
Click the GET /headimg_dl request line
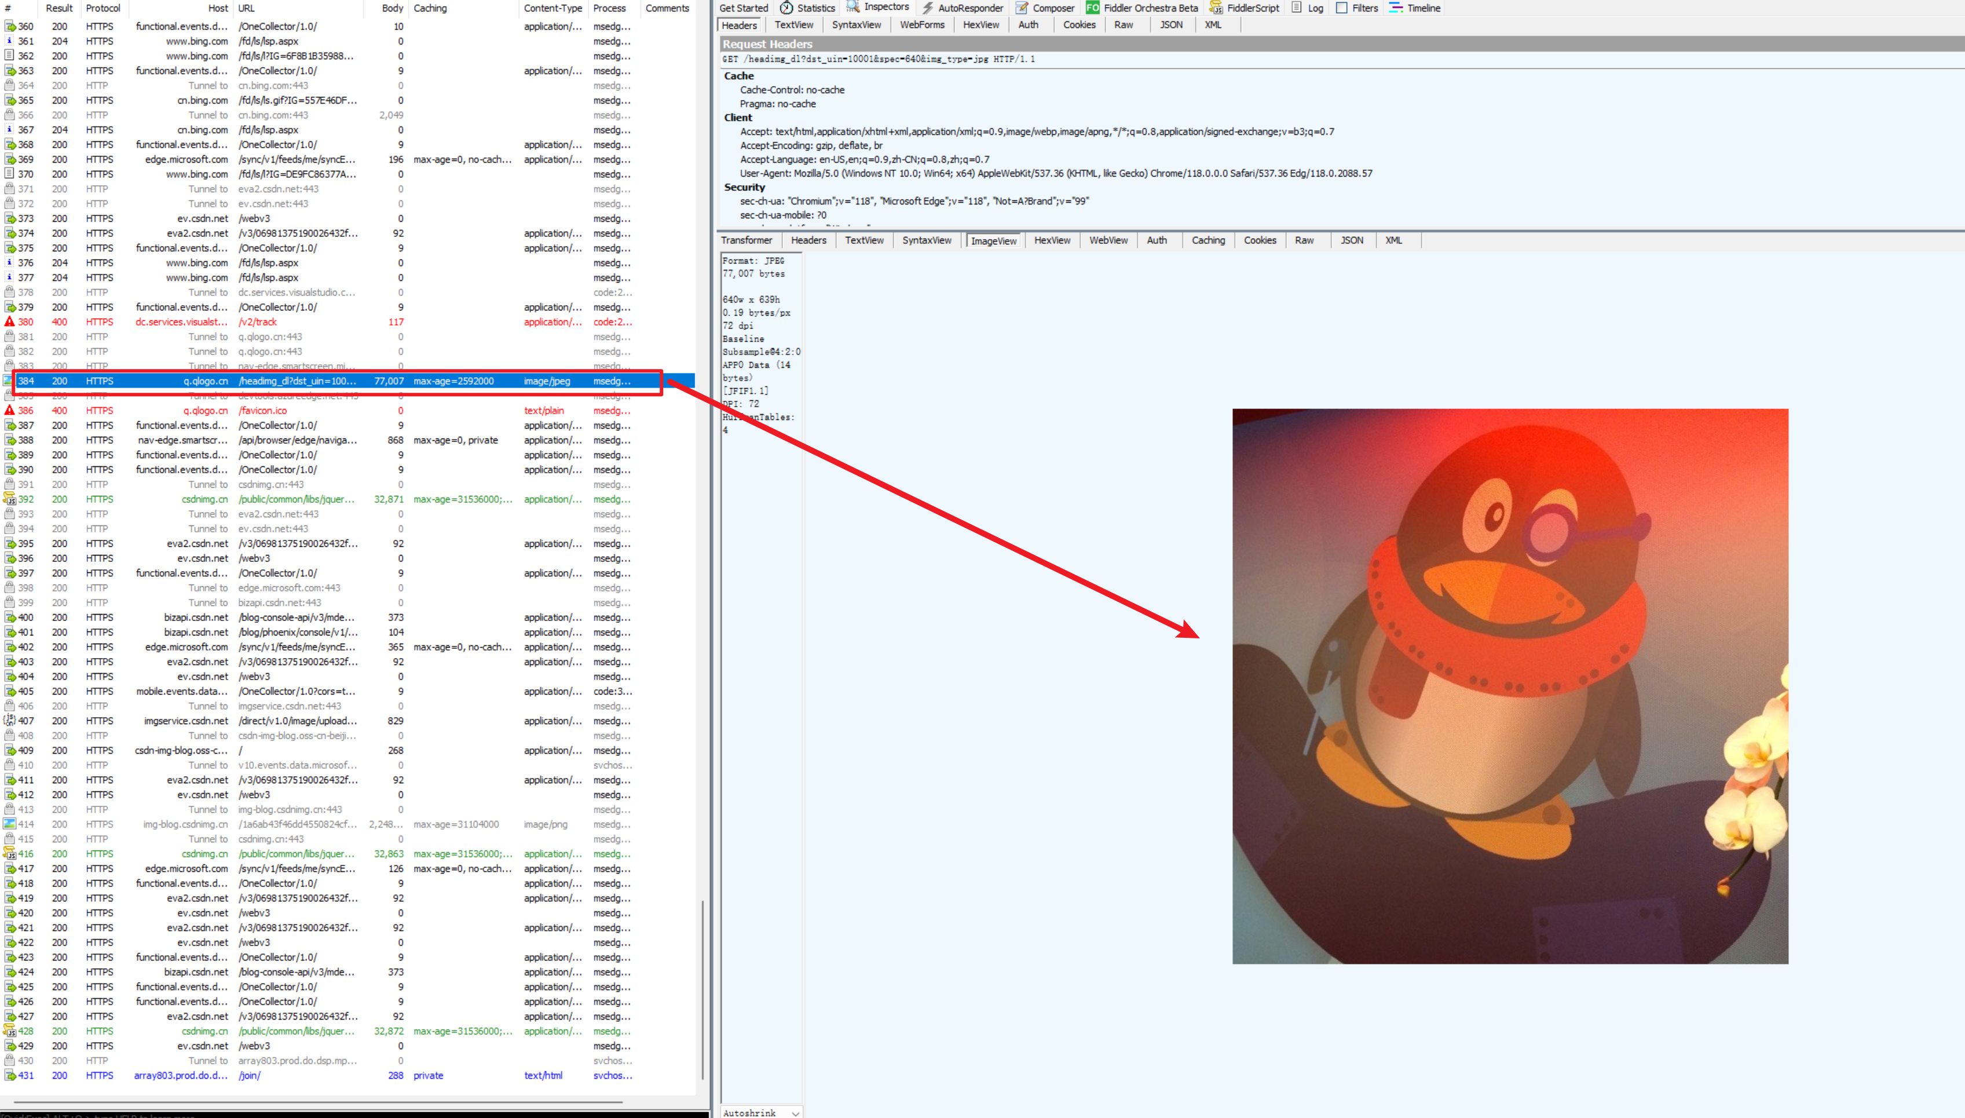click(878, 59)
